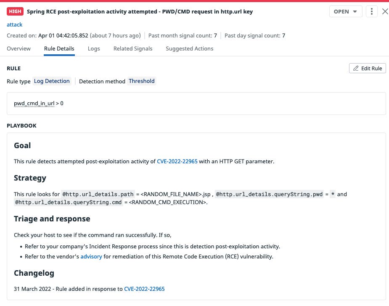This screenshot has width=389, height=306.
Task: View the Related Signals tab
Action: tap(132, 48)
